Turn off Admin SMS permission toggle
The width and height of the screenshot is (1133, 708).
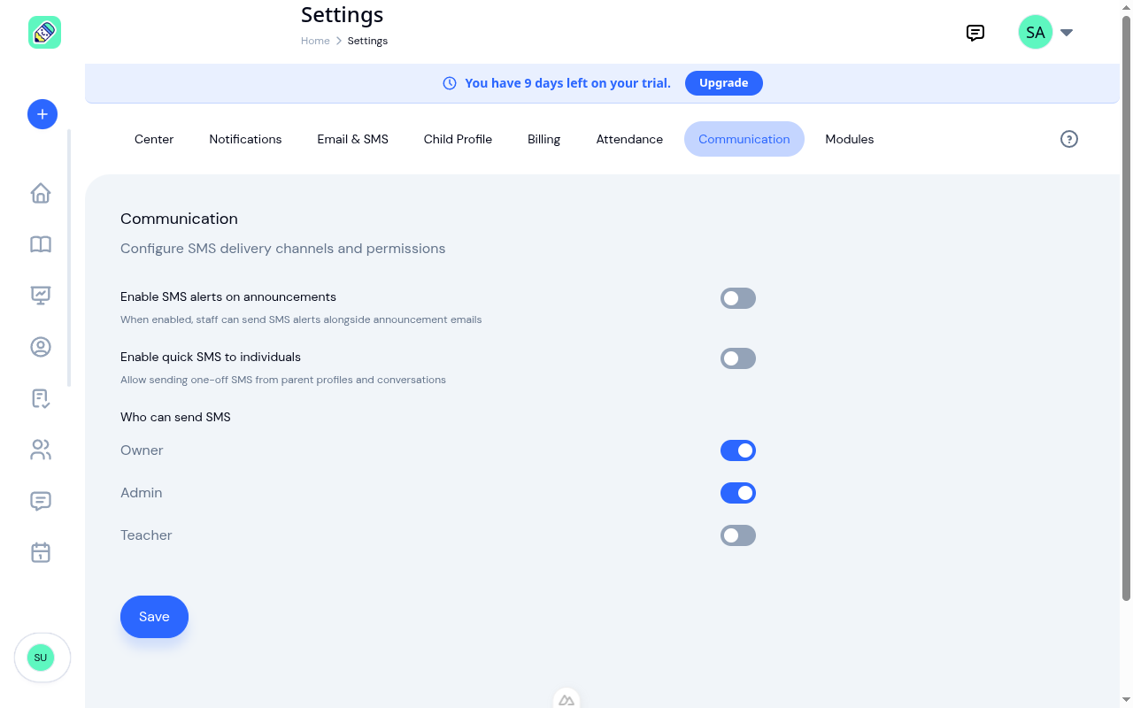(738, 493)
